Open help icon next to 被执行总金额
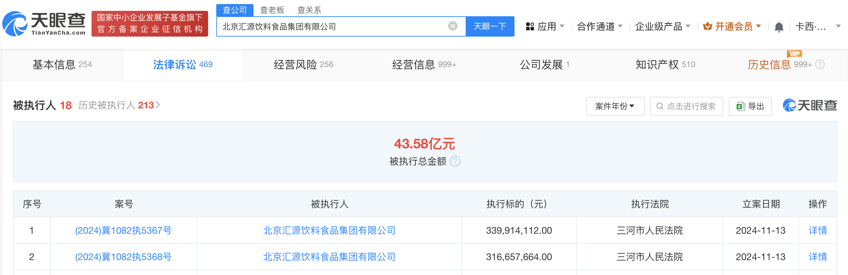 [455, 161]
